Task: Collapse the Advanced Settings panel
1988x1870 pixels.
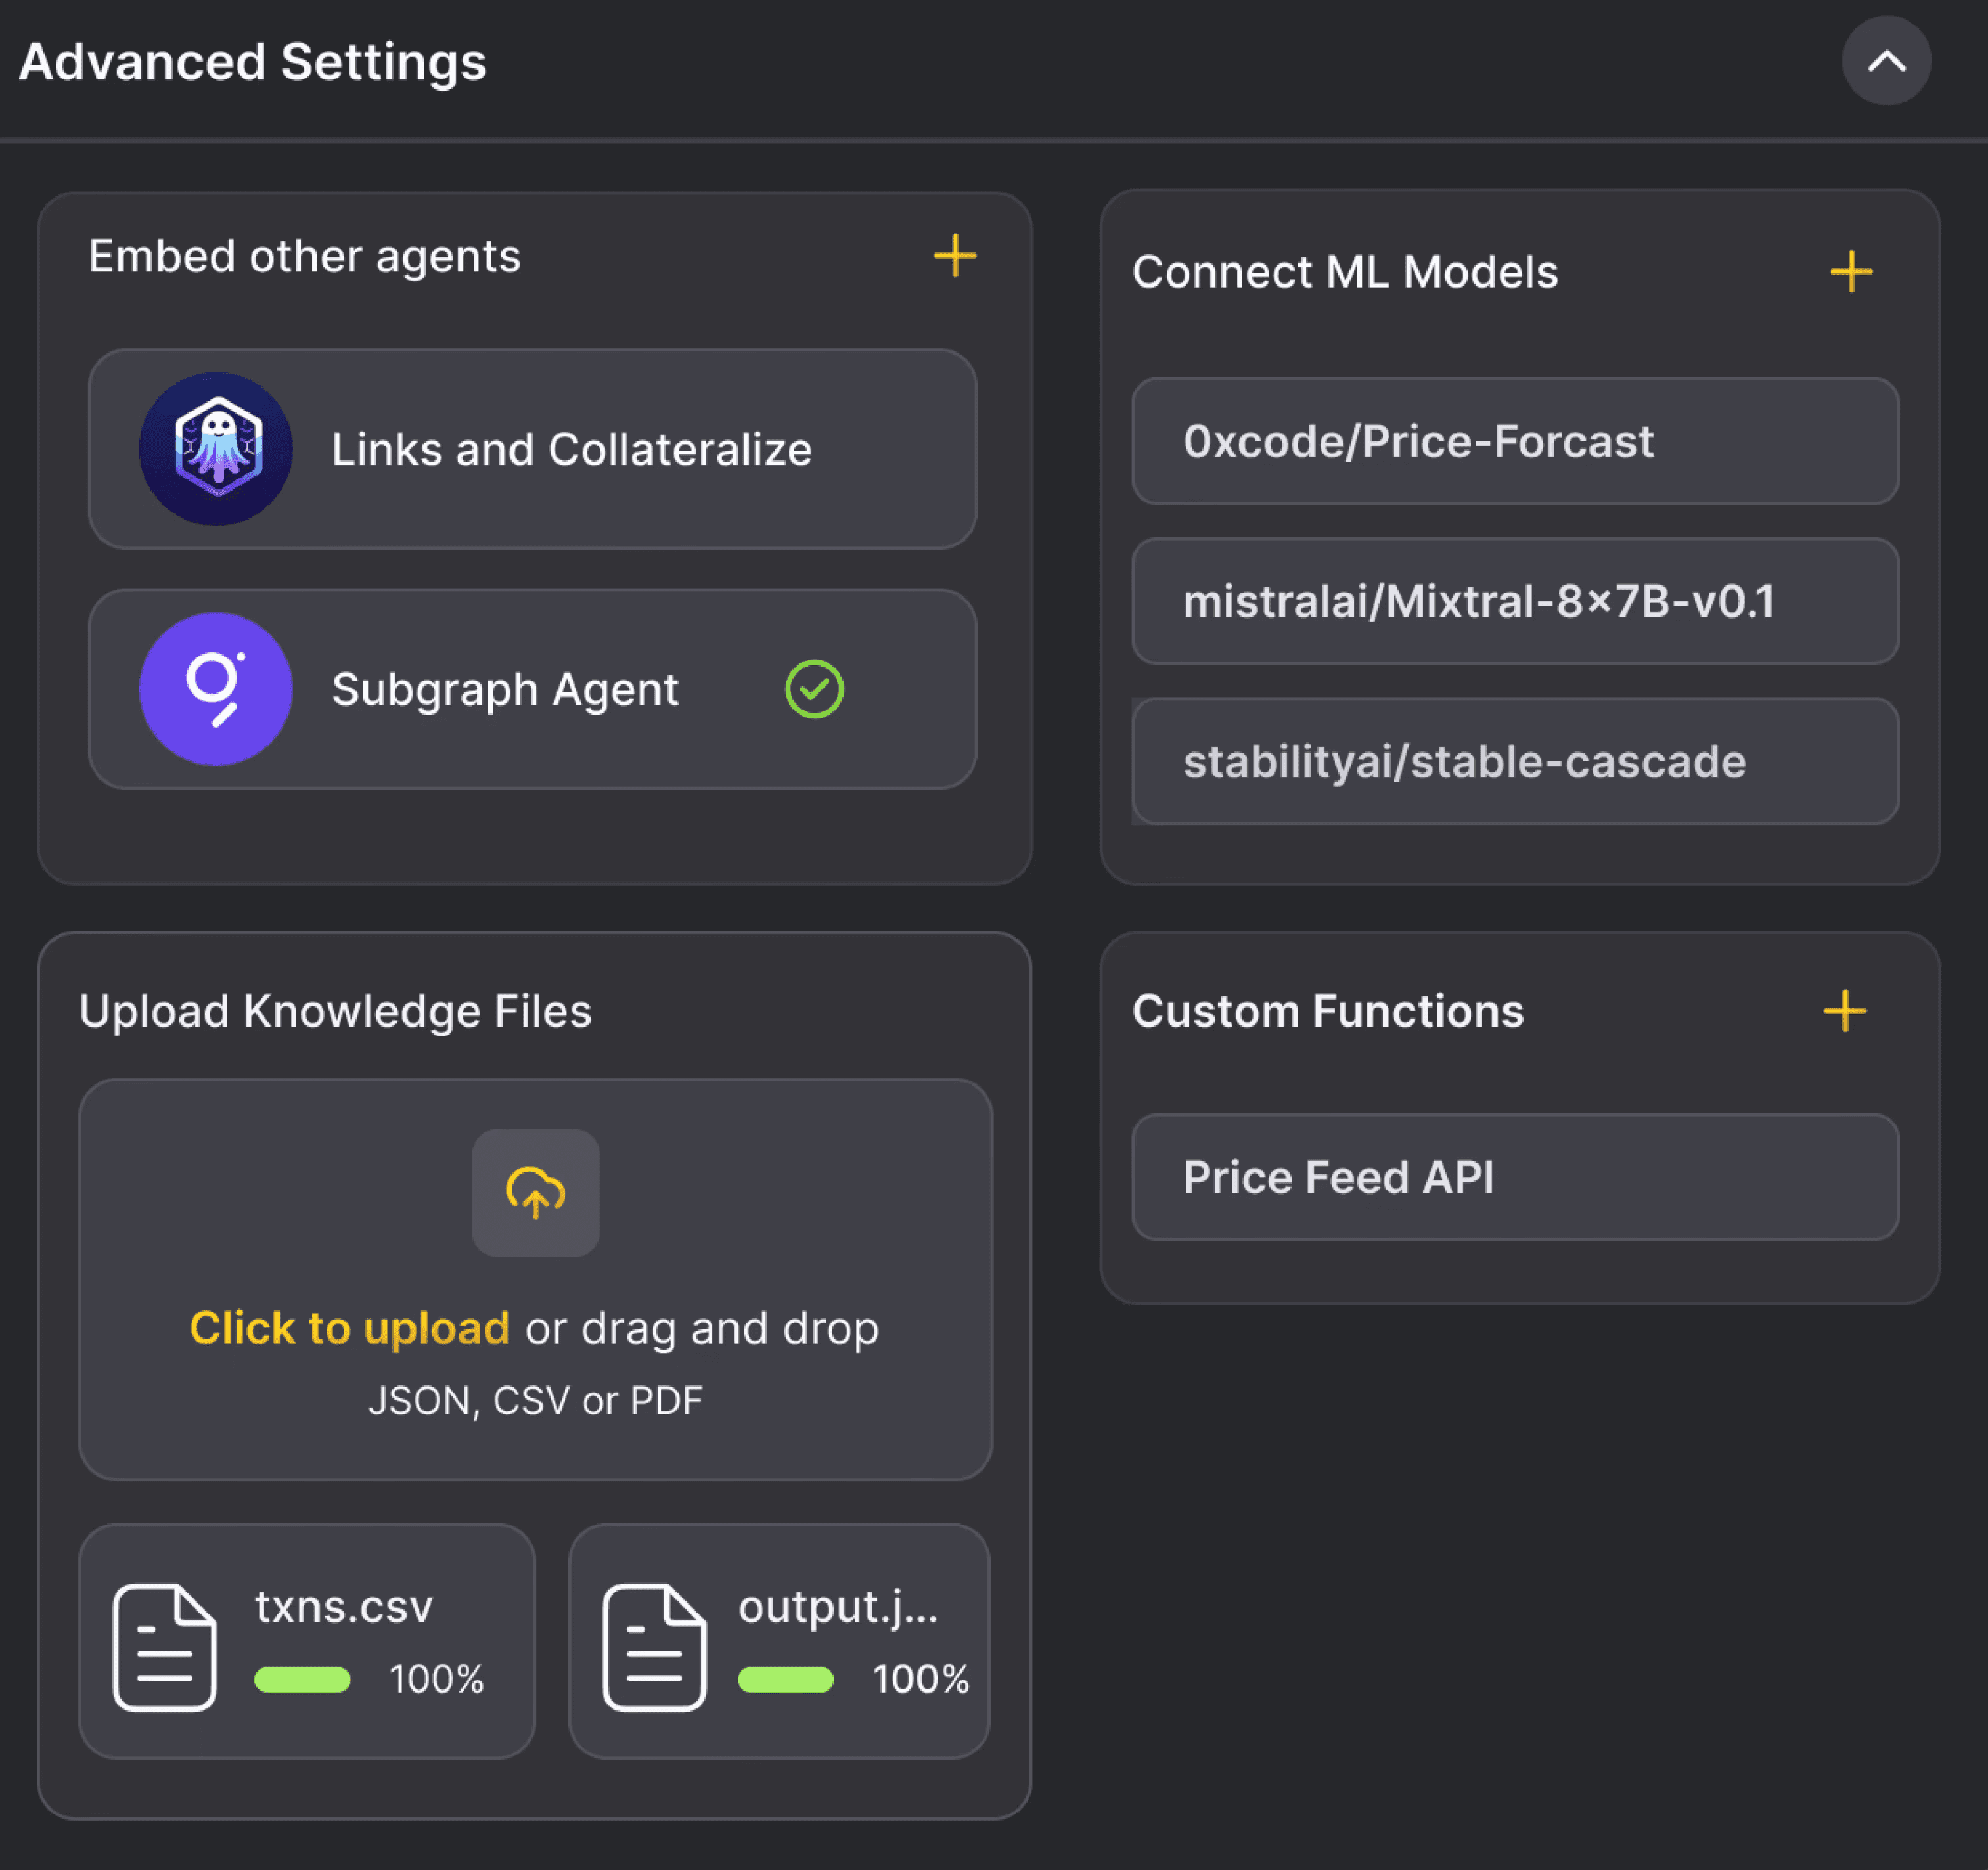Action: point(1885,62)
